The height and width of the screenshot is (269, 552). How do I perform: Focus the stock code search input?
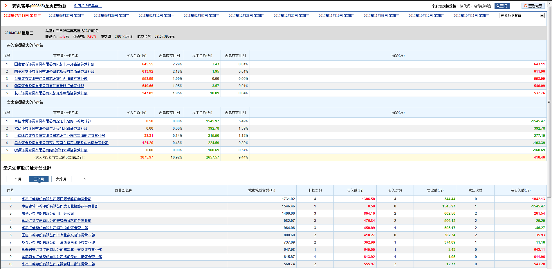475,6
